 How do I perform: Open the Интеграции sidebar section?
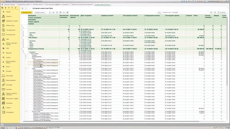click(10, 85)
